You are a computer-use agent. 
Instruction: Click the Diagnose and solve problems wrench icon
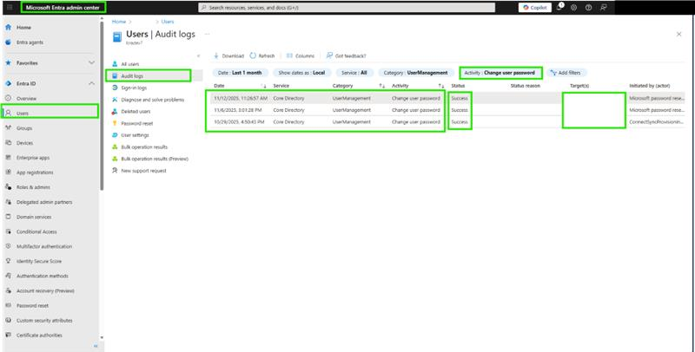click(x=115, y=100)
